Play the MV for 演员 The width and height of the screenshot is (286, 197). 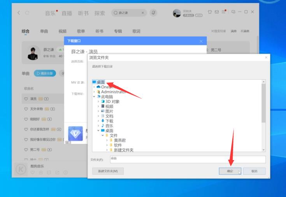pos(46,99)
